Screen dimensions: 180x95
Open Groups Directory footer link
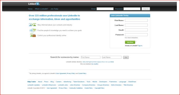pyautogui.click(x=103, y=85)
